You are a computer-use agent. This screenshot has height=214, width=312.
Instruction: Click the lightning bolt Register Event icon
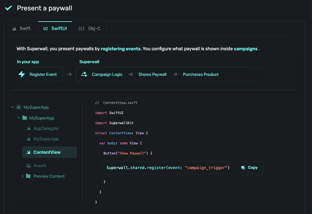[22, 74]
